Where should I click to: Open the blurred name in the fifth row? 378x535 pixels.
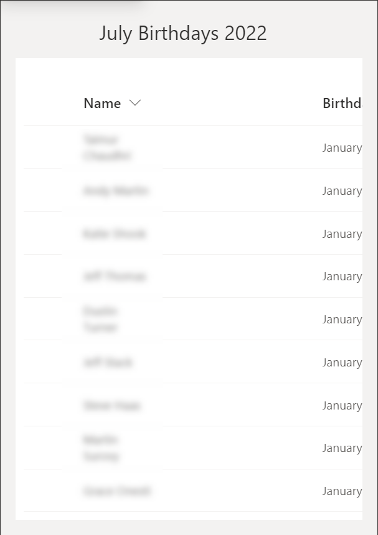pyautogui.click(x=100, y=319)
